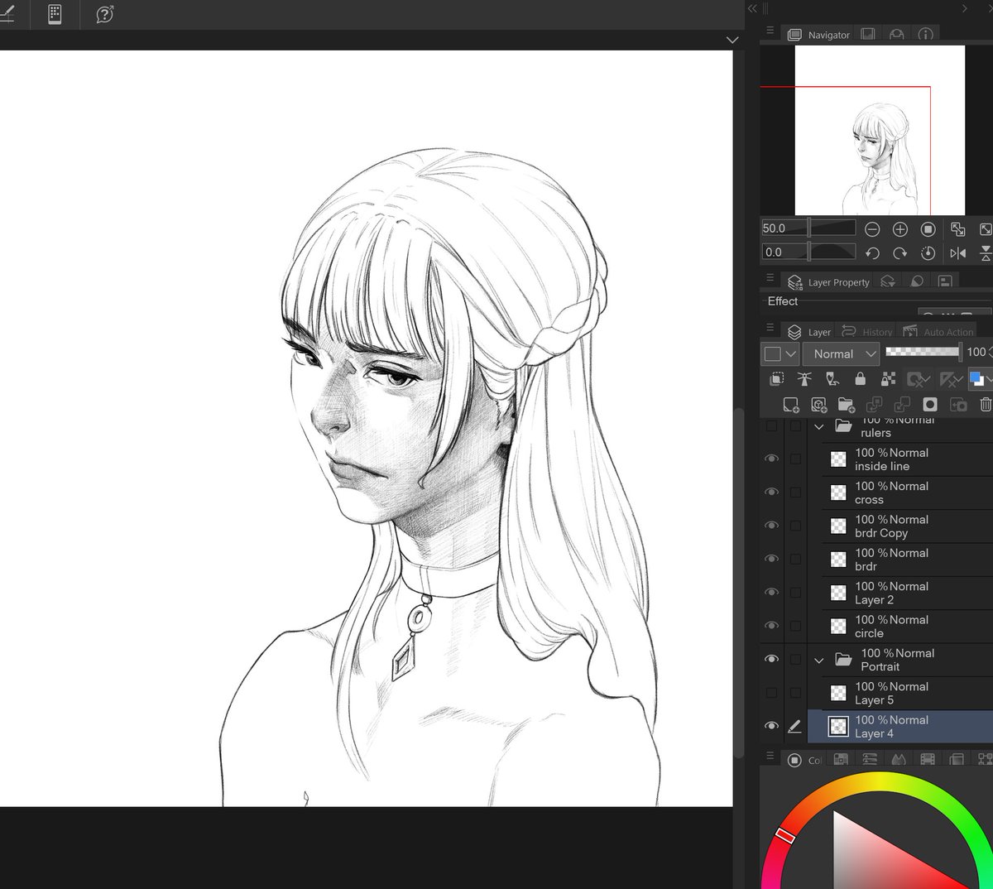993x889 pixels.
Task: Flip canvas horizontally in Navigator
Action: tap(958, 253)
